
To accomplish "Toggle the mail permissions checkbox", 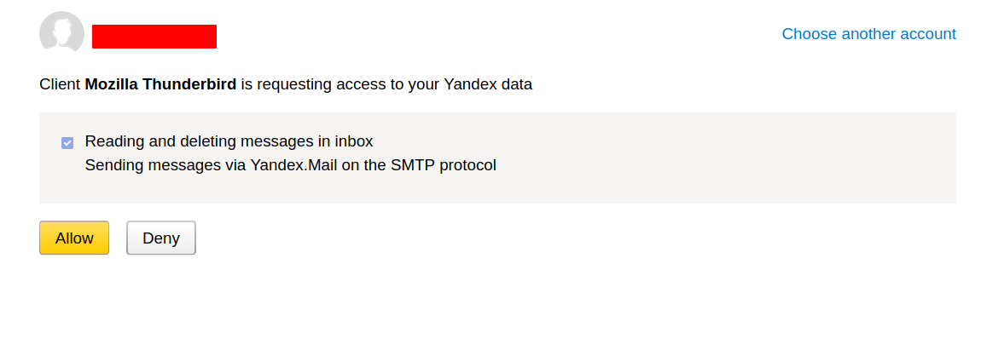I will 67,143.
